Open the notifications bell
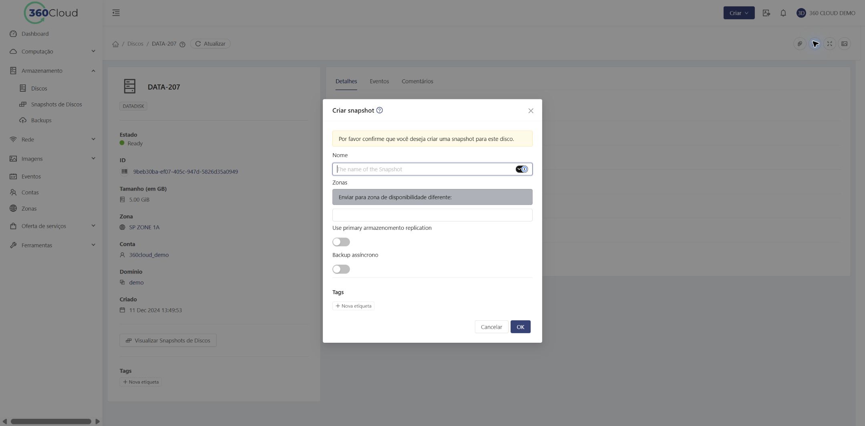The image size is (865, 426). [783, 13]
